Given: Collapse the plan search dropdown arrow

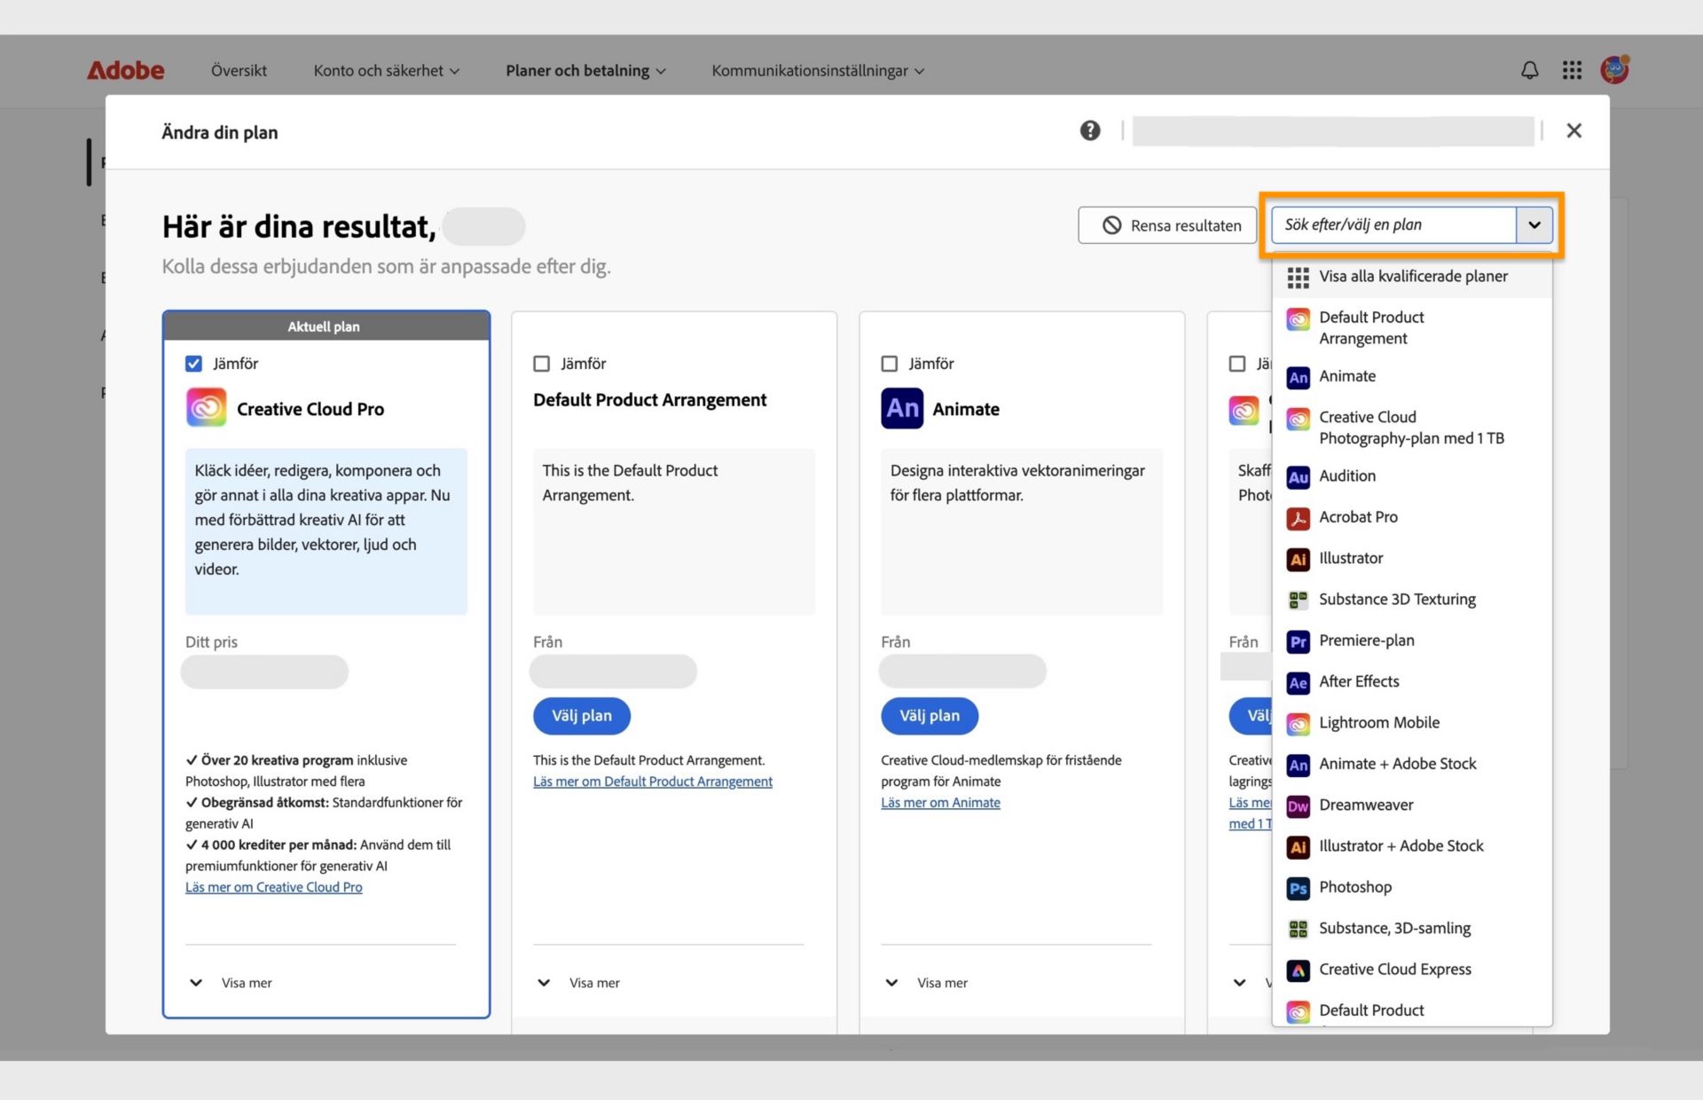Looking at the screenshot, I should pyautogui.click(x=1534, y=225).
